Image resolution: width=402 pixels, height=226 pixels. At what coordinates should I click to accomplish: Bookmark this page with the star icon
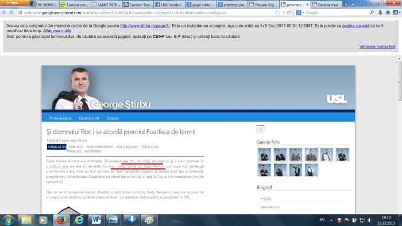point(277,13)
